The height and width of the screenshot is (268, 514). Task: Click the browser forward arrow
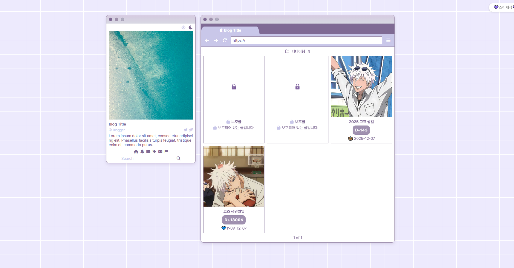[216, 41]
